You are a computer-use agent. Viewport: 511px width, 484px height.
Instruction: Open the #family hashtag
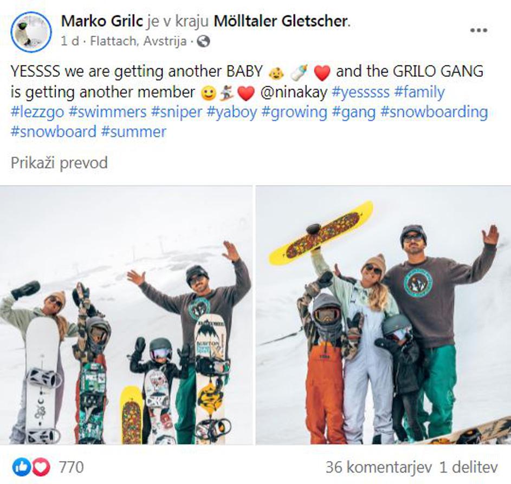(419, 93)
